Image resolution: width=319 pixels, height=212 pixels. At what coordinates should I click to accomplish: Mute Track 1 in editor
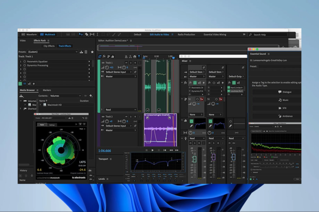126,63
